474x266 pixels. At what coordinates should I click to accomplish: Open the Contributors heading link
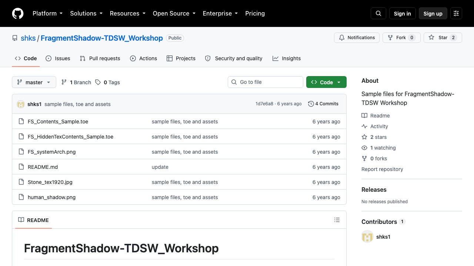pyautogui.click(x=383, y=222)
